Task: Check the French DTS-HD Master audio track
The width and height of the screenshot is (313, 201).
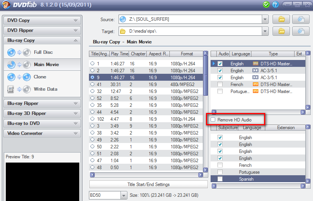Action: (220, 84)
